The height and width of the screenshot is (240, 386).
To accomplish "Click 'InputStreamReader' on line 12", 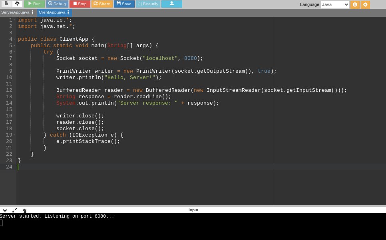I will click(x=234, y=90).
